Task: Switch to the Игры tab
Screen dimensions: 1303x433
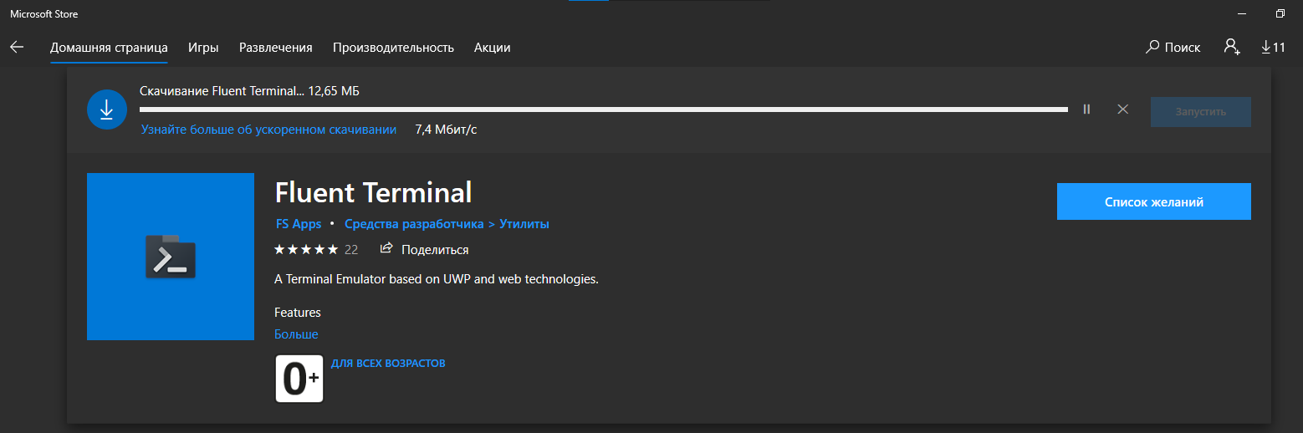Action: click(203, 48)
